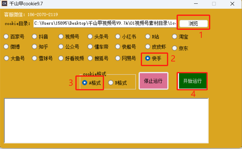The width and height of the screenshot is (242, 149).
Task: Pick the 京东 radio button
Action: coord(175,48)
